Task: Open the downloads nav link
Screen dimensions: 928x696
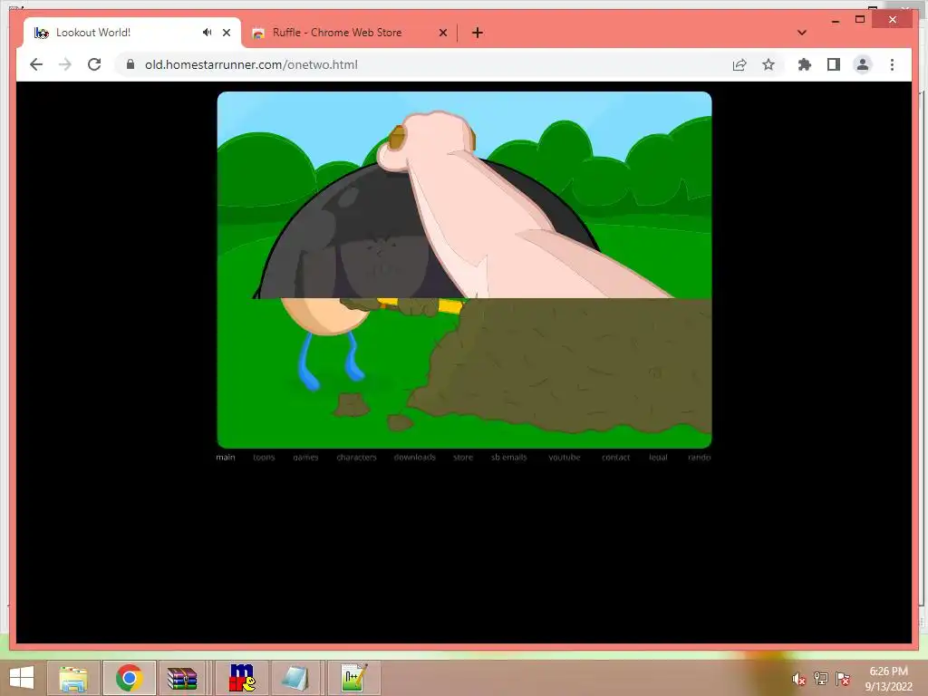Action: (x=414, y=457)
